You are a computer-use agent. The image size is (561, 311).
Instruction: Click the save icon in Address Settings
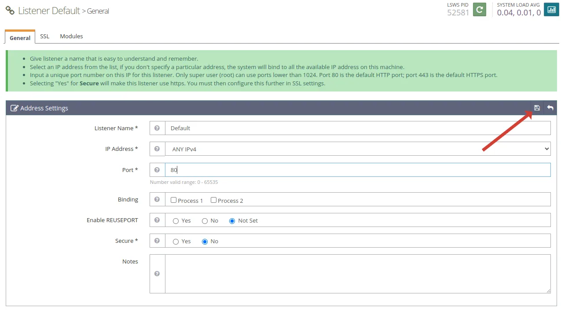[x=537, y=108]
